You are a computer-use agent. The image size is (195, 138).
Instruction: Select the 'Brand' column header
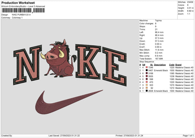(178, 65)
